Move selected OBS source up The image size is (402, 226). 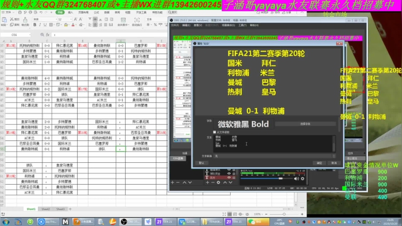click(x=225, y=182)
